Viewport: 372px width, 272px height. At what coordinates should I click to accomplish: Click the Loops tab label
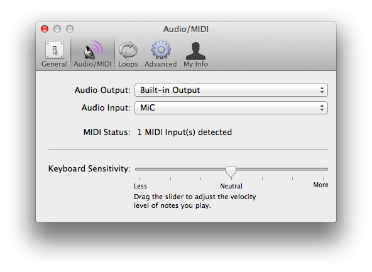click(128, 64)
